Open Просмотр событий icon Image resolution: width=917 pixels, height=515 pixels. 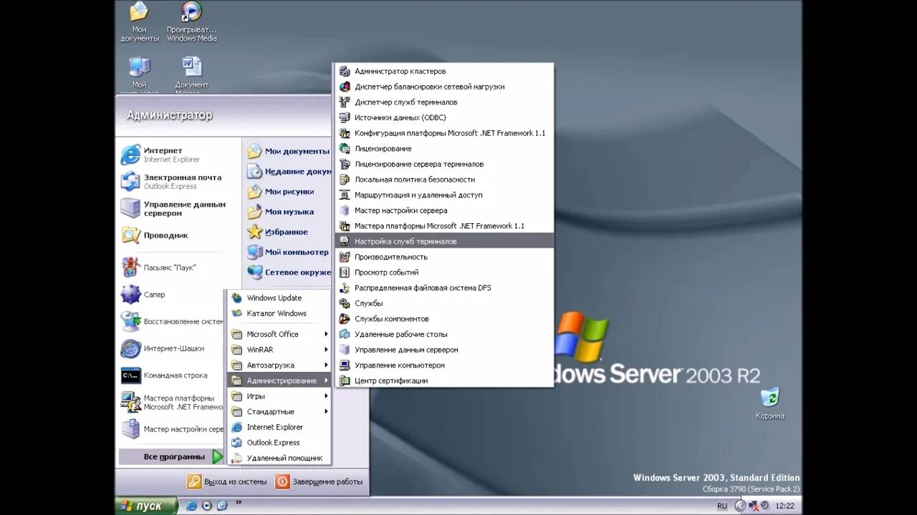click(x=344, y=272)
